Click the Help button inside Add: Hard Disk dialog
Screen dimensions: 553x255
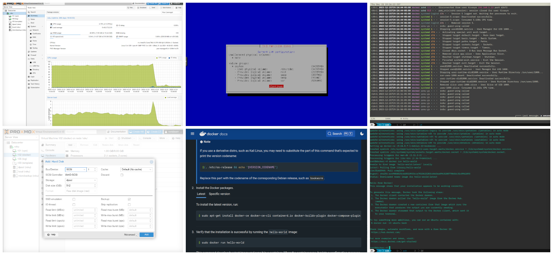pyautogui.click(x=51, y=234)
